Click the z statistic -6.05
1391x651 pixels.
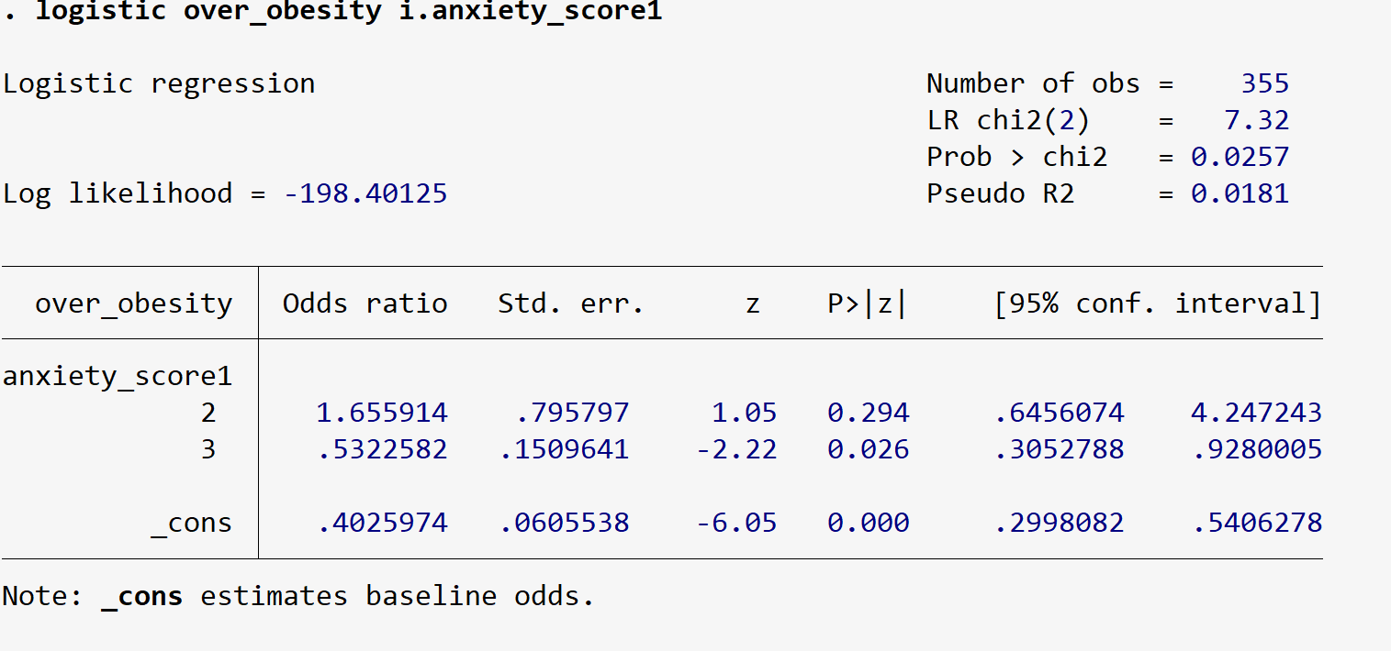click(x=736, y=523)
